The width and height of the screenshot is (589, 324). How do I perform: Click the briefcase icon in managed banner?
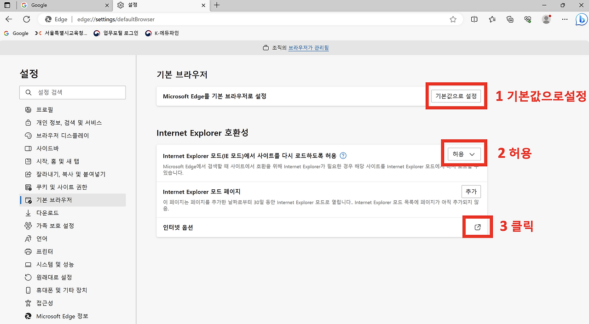coord(266,48)
